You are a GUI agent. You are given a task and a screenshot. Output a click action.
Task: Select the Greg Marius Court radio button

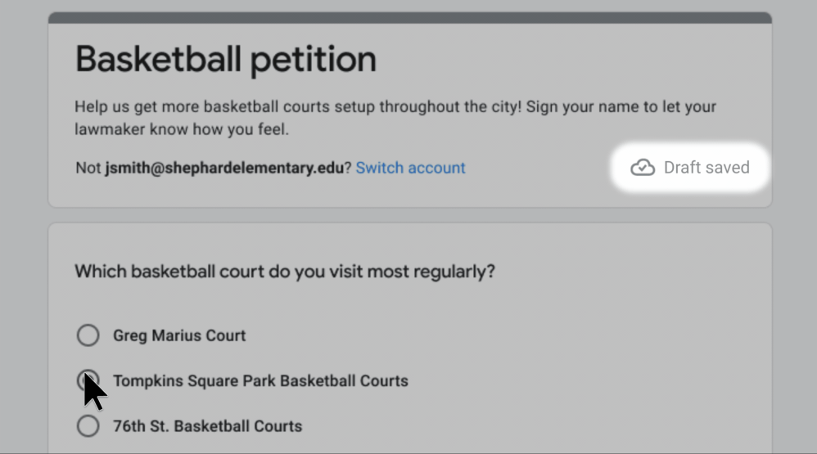point(88,335)
